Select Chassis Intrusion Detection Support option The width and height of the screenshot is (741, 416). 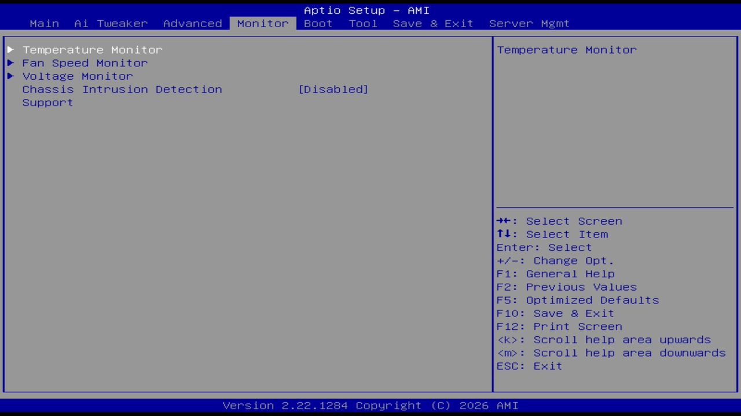tap(122, 96)
